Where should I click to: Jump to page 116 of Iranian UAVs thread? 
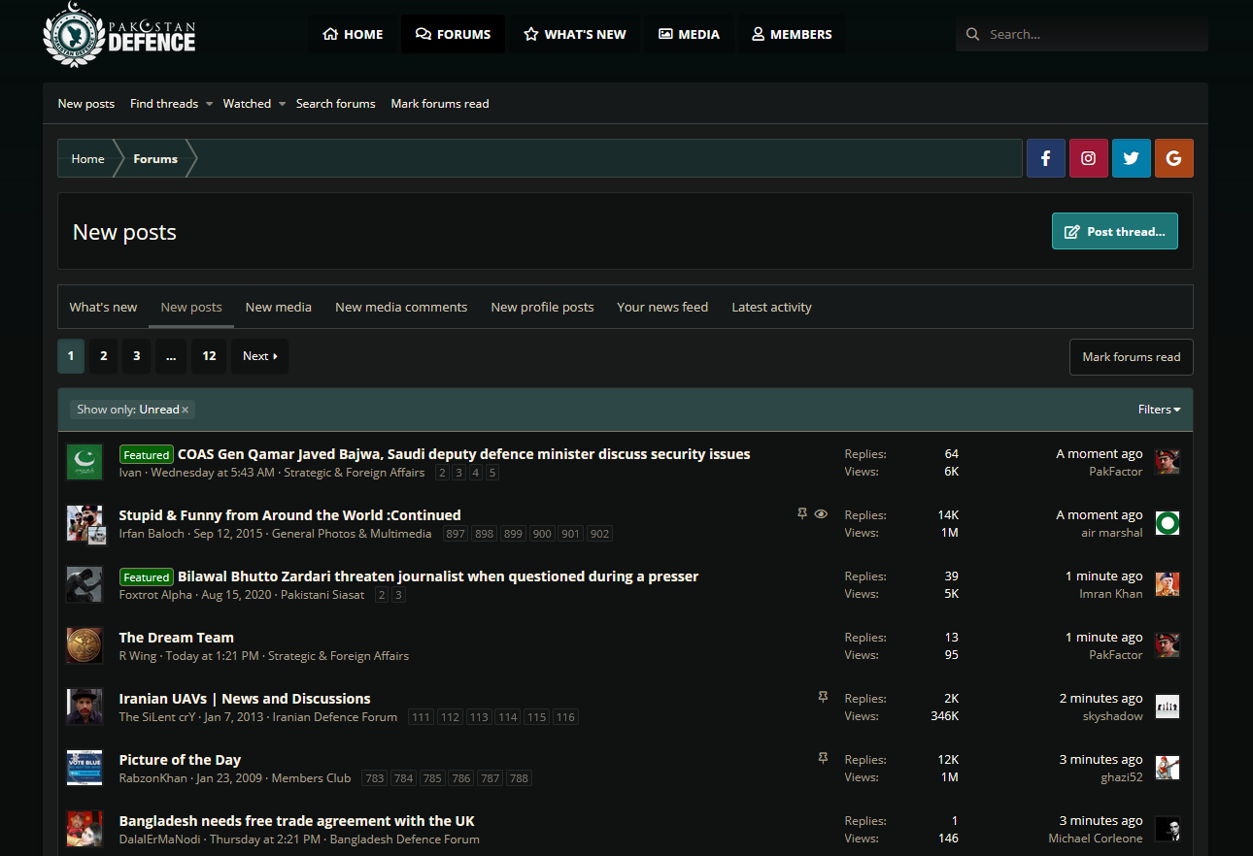click(566, 717)
